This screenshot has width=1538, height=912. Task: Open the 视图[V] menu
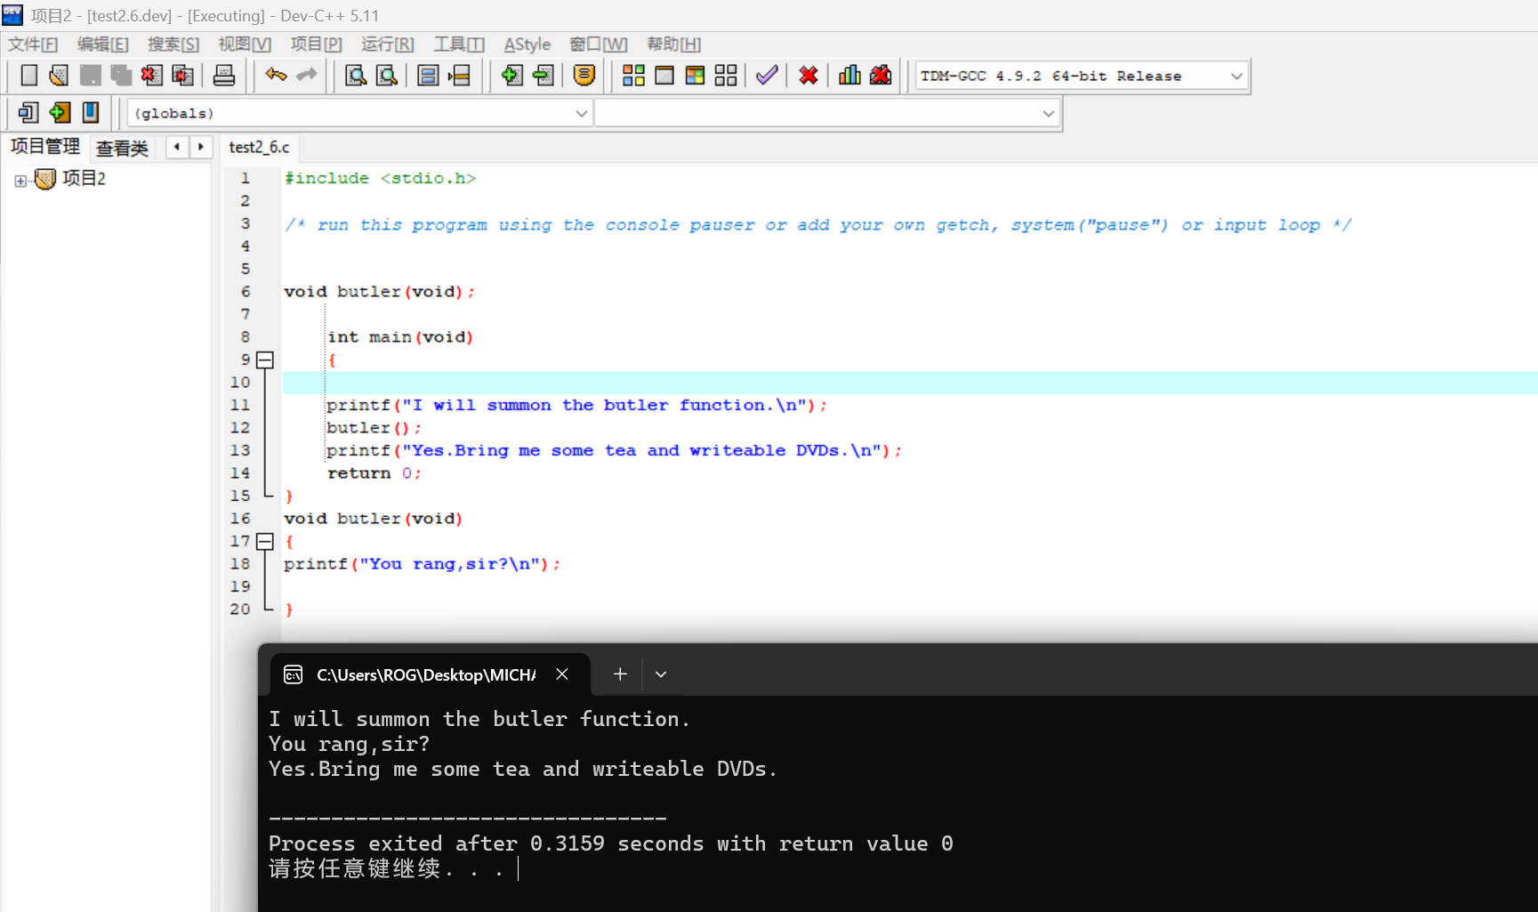pos(245,44)
